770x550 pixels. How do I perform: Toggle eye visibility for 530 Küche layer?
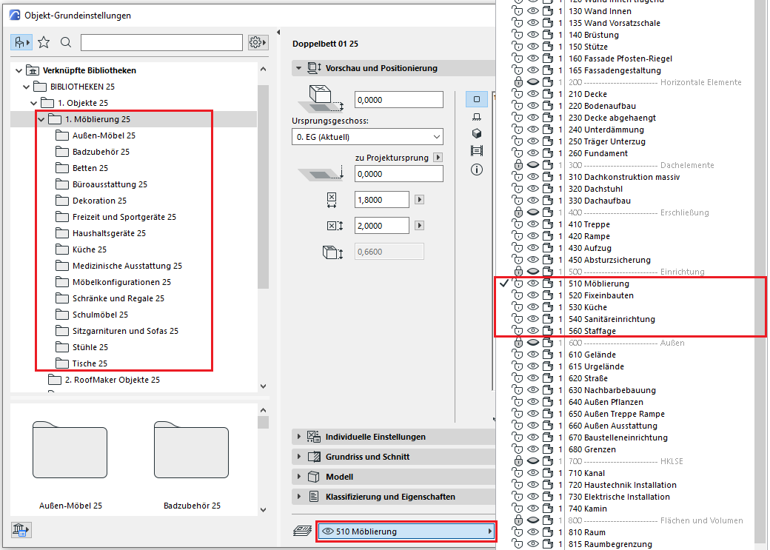click(532, 307)
